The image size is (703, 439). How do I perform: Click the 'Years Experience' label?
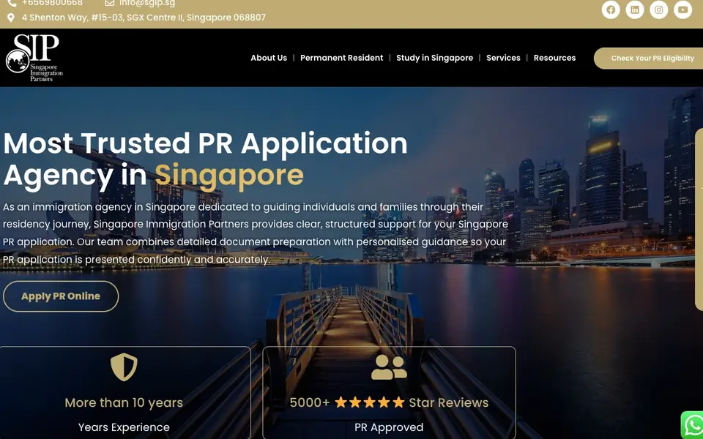pyautogui.click(x=124, y=427)
